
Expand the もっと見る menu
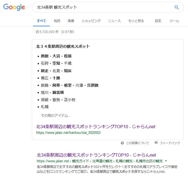[136, 21]
